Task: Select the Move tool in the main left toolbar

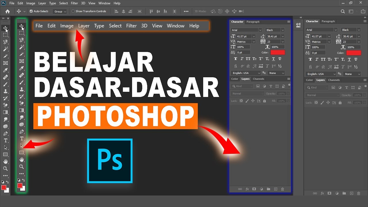Action: [x=5, y=28]
